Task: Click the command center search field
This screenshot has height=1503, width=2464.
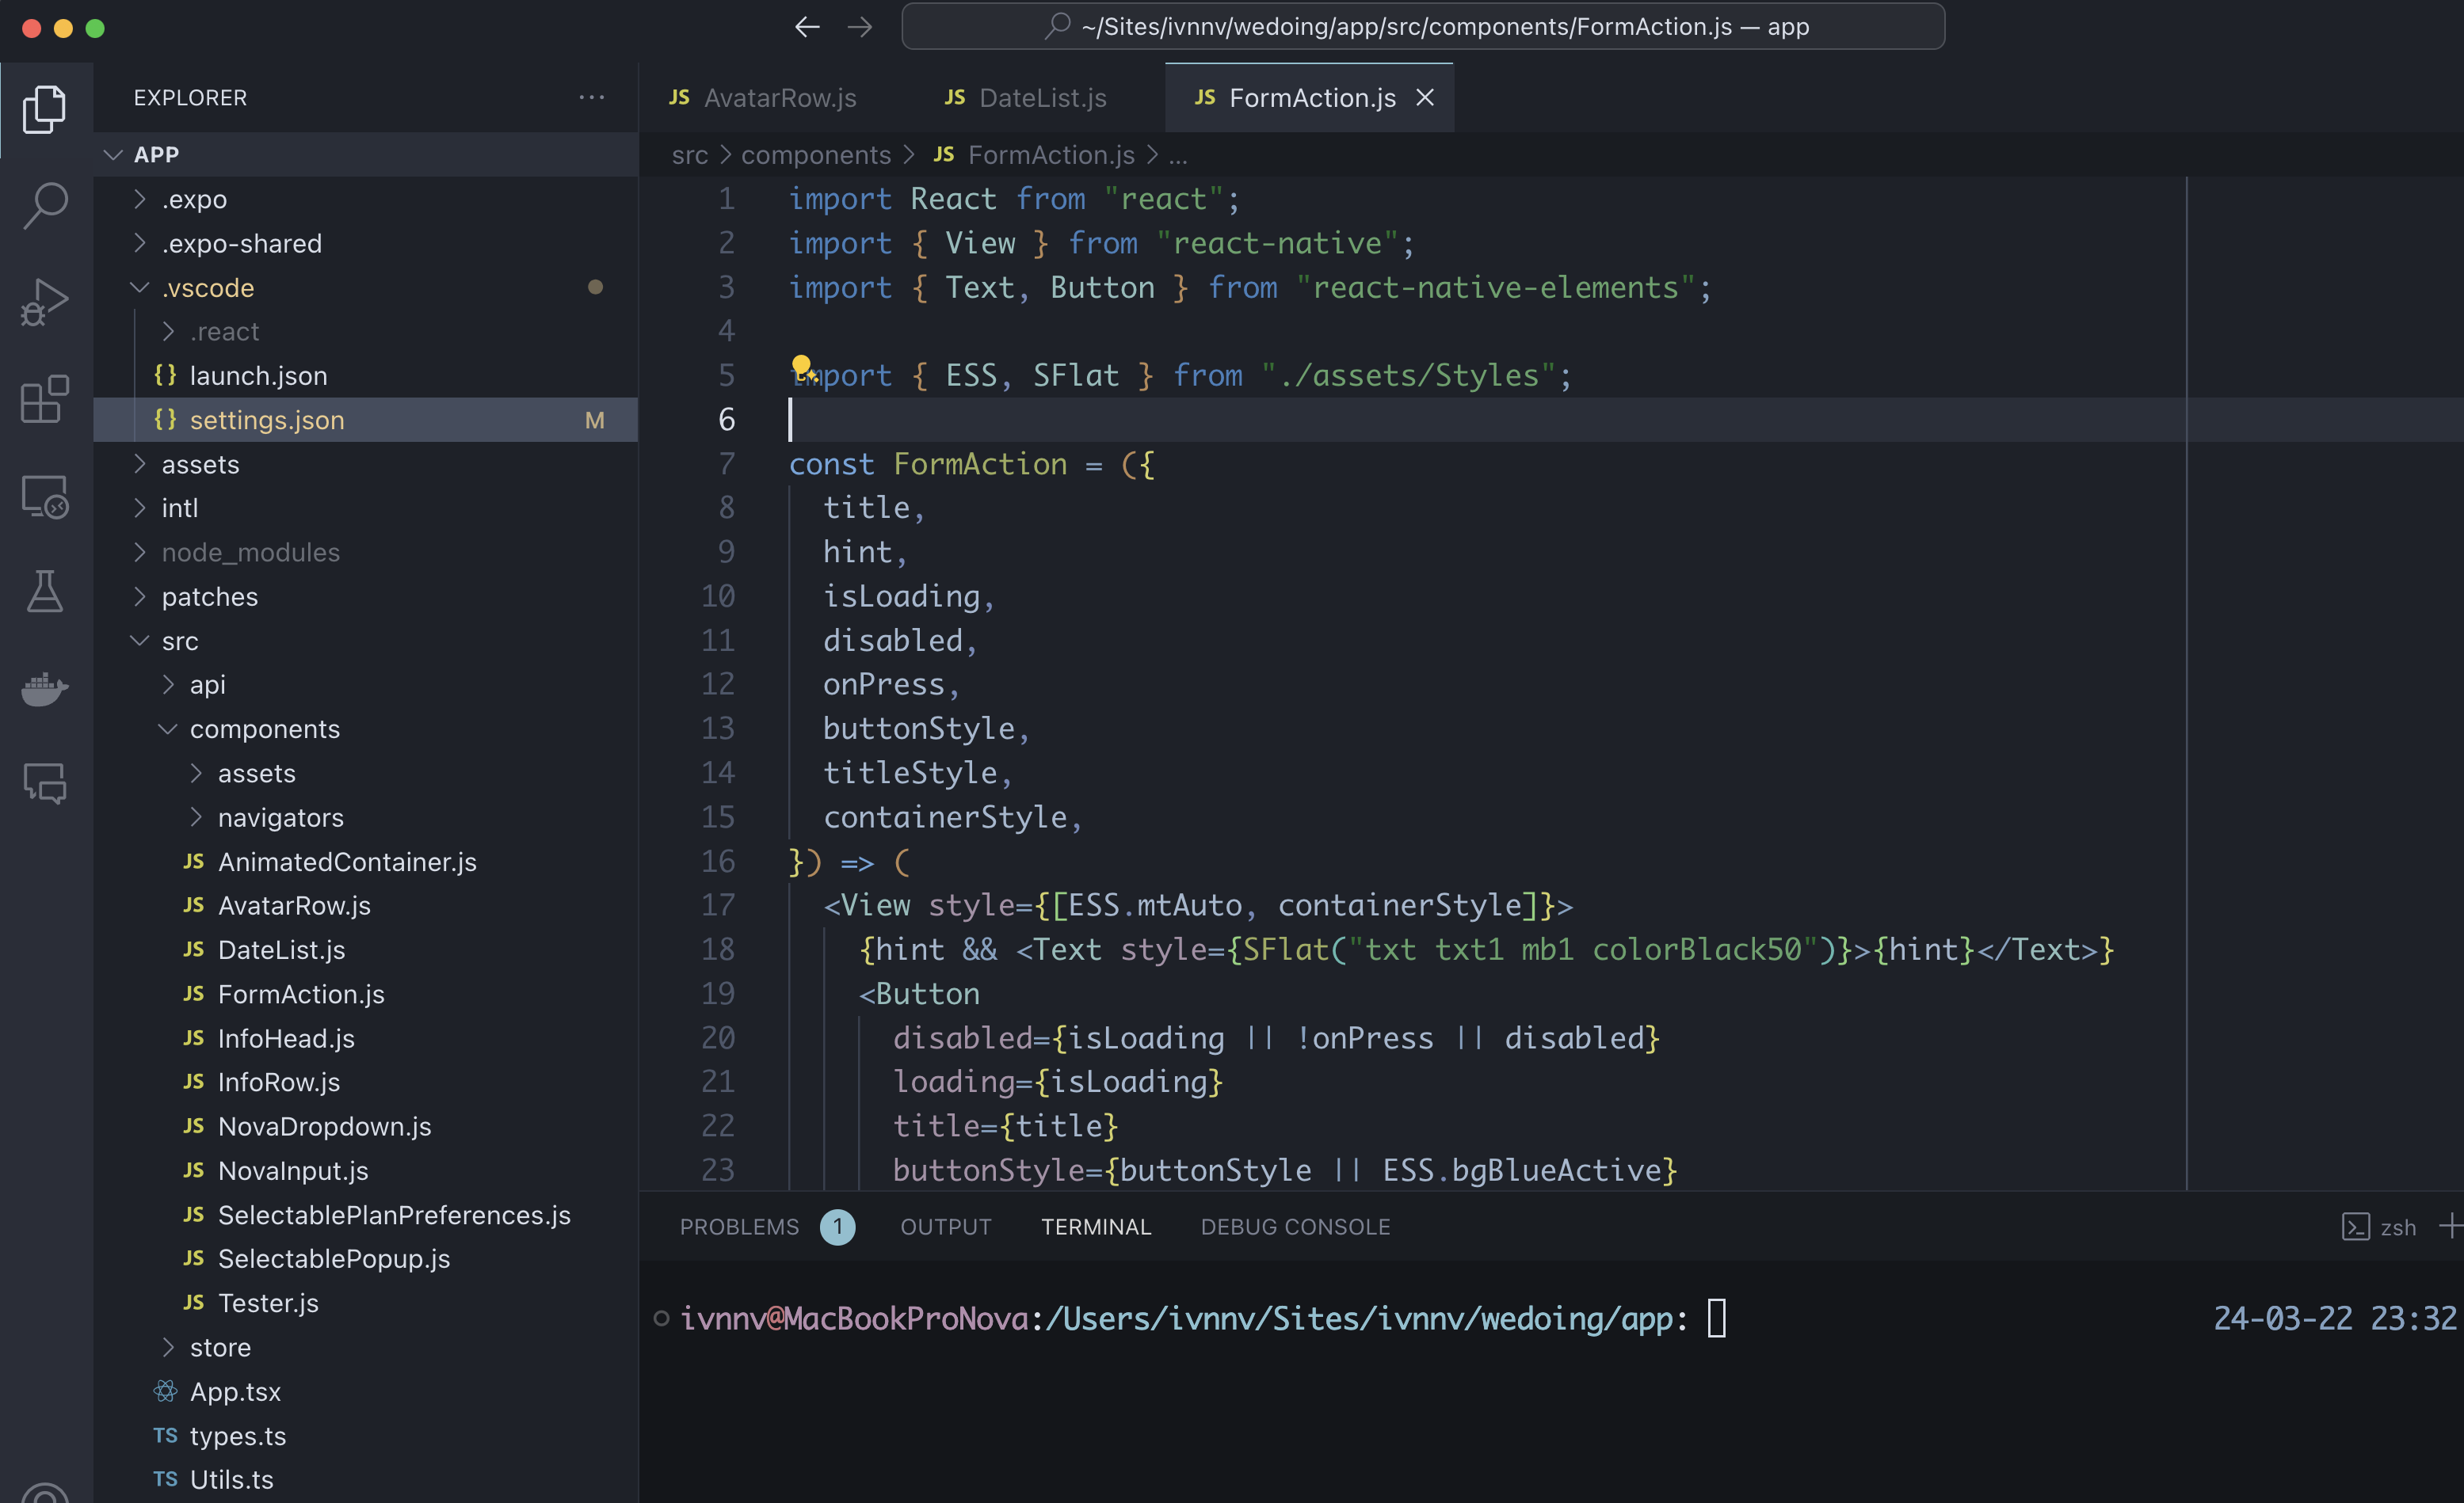Action: [1423, 26]
